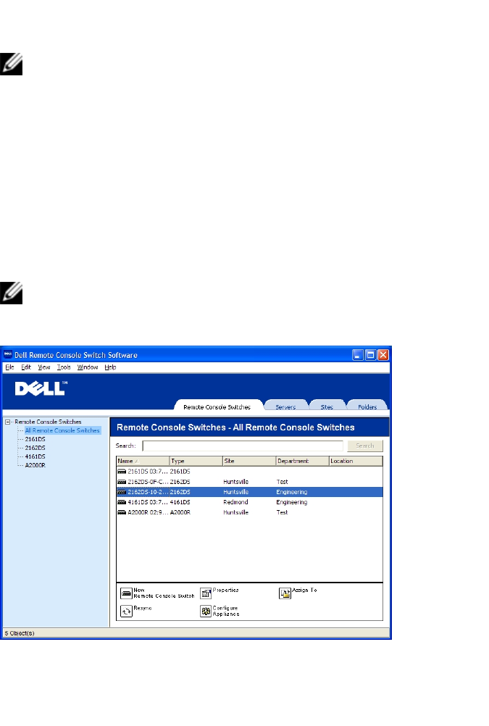Click the Search button
The height and width of the screenshot is (726, 489).
tap(365, 446)
